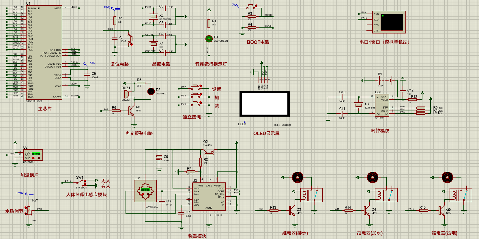Select the Q2 2N4403 transistor

point(209,152)
